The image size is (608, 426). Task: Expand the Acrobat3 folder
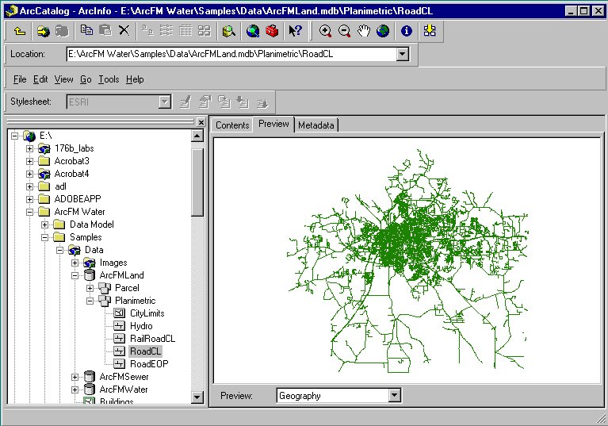click(29, 161)
